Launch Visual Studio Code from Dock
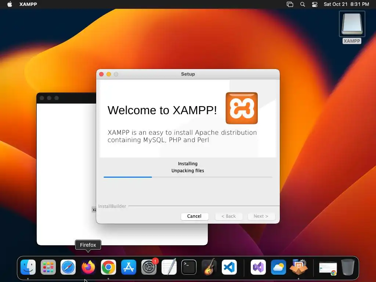This screenshot has height=282, width=376. pos(229,267)
